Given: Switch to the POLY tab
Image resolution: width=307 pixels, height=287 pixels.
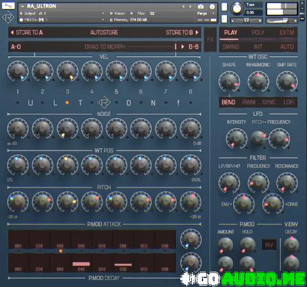Looking at the screenshot, I should (258, 33).
